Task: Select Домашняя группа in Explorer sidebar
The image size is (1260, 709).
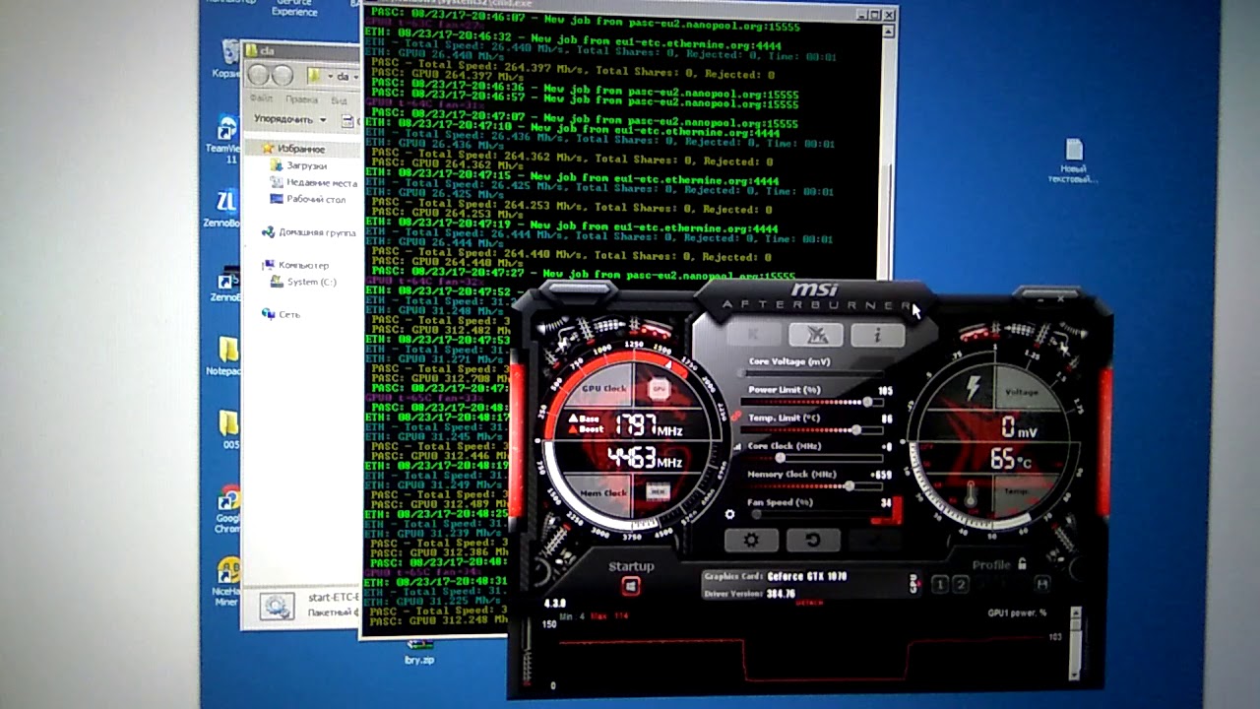Action: coord(309,233)
